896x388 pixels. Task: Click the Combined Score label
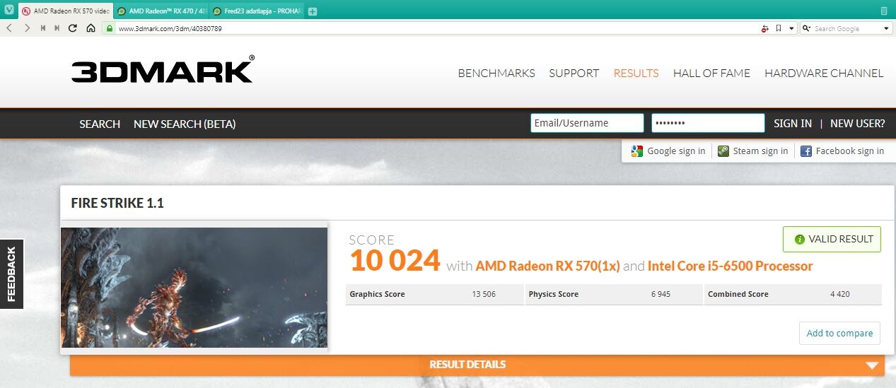click(x=738, y=294)
